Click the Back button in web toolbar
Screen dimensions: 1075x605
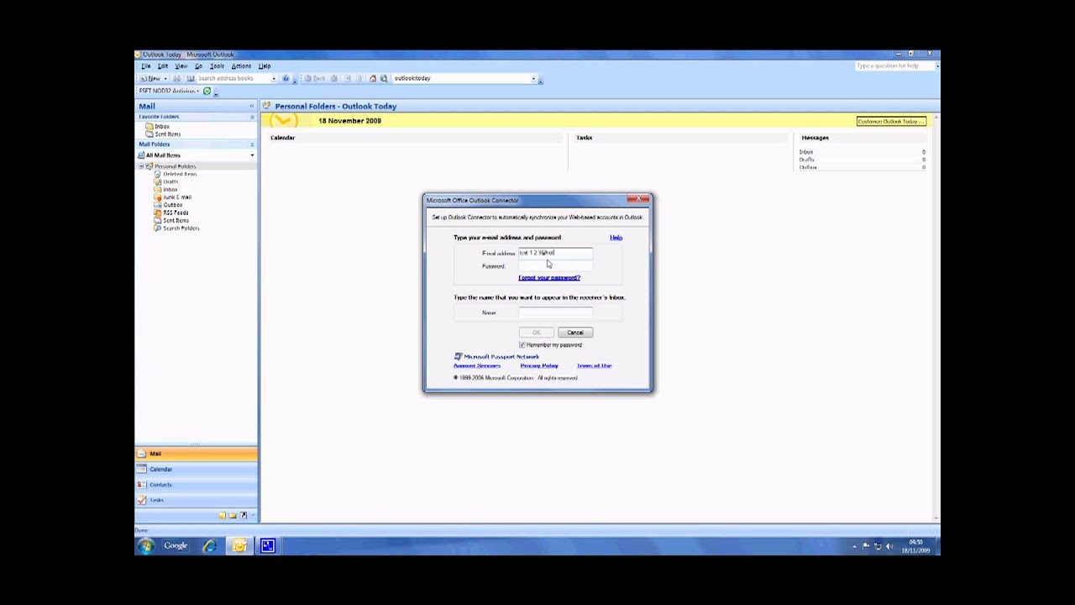coord(315,78)
